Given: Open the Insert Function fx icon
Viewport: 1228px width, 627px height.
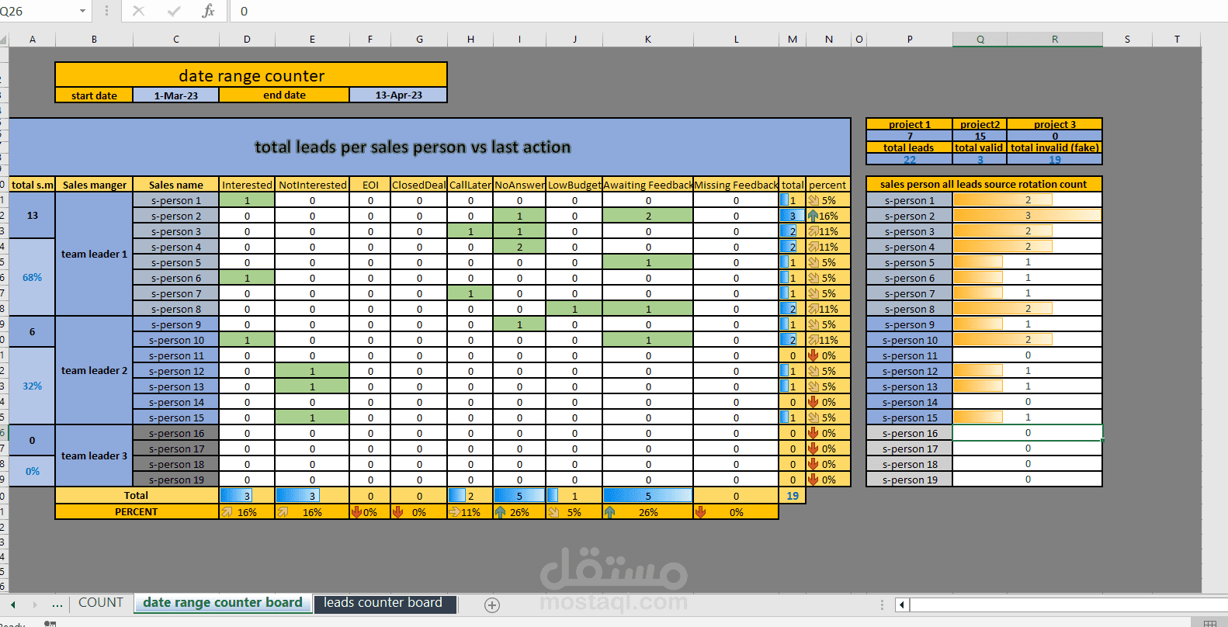Looking at the screenshot, I should pyautogui.click(x=209, y=11).
